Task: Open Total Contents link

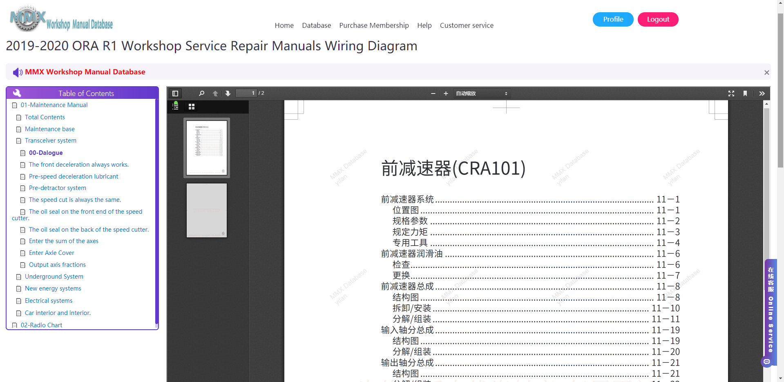Action: pos(45,117)
